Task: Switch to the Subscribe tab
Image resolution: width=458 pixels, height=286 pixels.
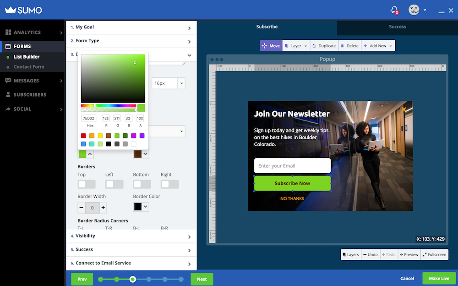Action: click(x=267, y=27)
